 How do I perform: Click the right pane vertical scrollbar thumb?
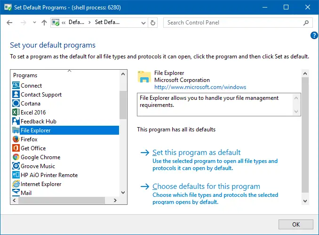(305, 135)
